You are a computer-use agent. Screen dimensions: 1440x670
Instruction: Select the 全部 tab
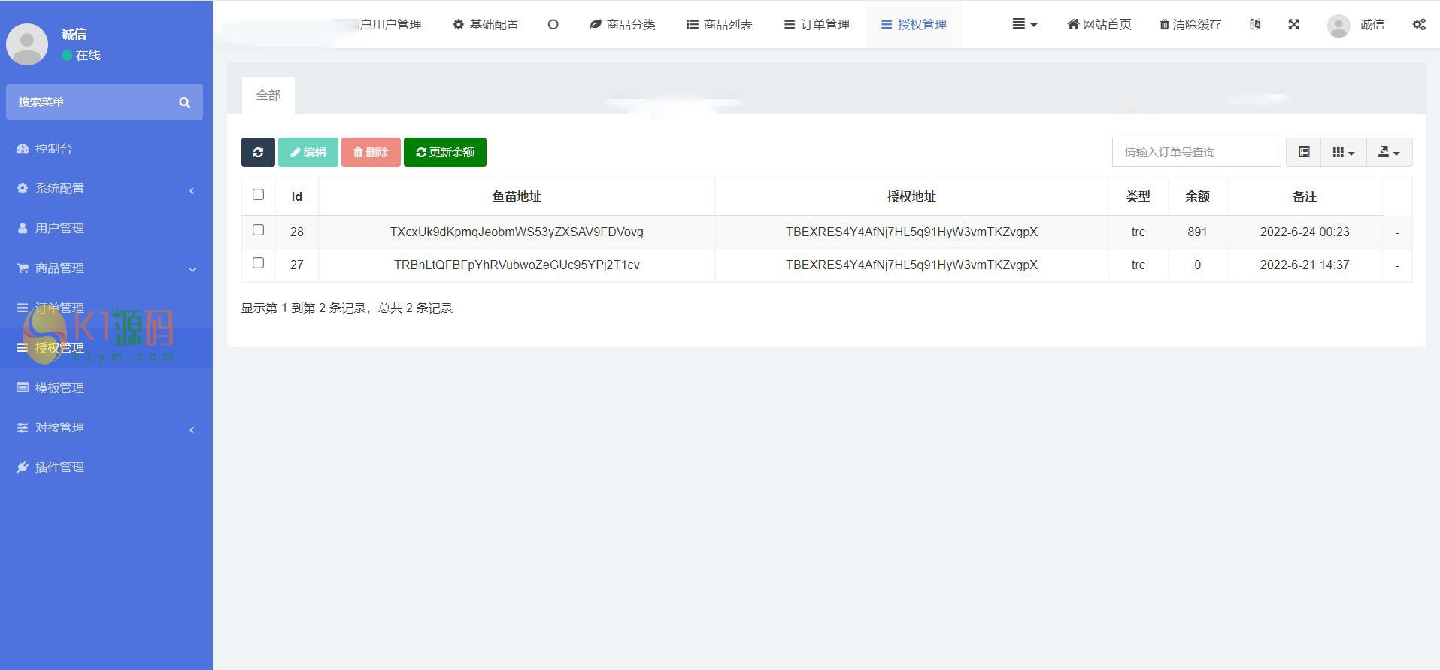coord(268,95)
